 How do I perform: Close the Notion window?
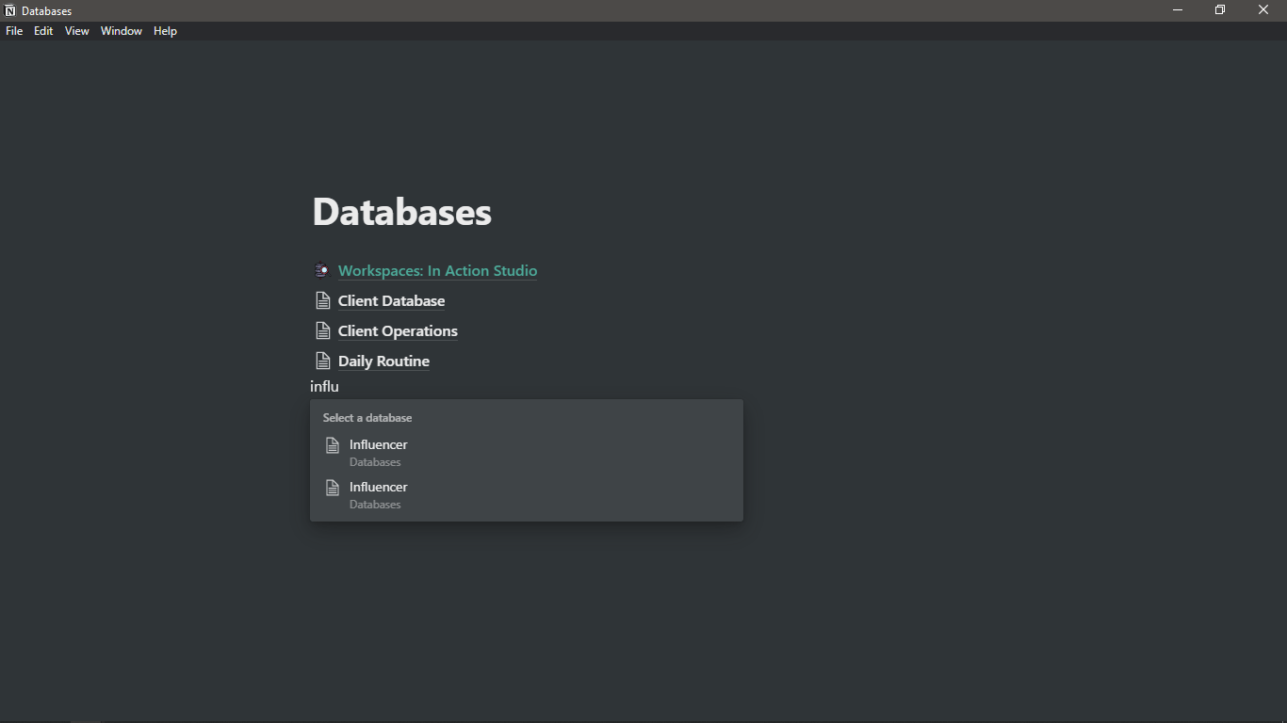(x=1263, y=10)
